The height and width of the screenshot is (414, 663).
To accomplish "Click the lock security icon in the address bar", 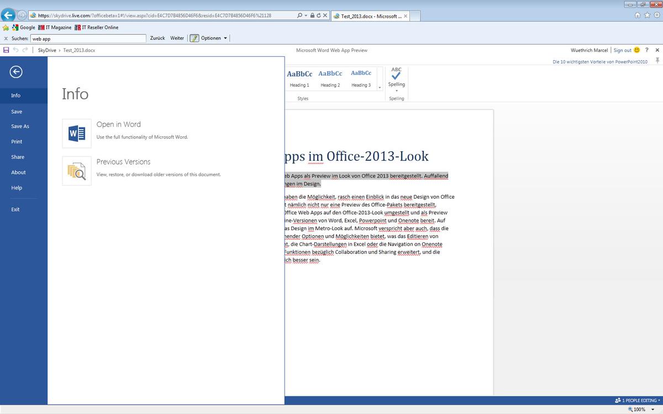I will tap(313, 15).
